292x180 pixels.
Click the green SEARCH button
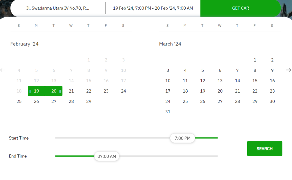click(265, 149)
